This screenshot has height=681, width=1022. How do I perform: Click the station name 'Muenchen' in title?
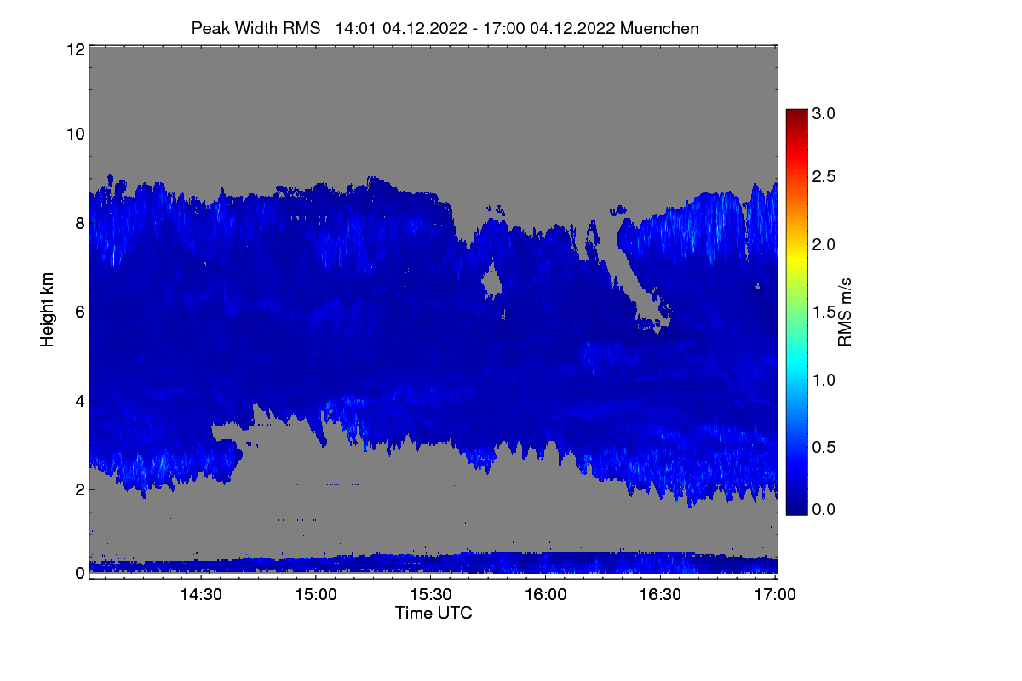[x=660, y=28]
